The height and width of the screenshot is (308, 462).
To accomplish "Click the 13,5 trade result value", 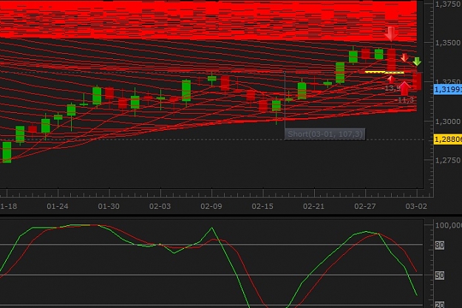I will pyautogui.click(x=393, y=88).
